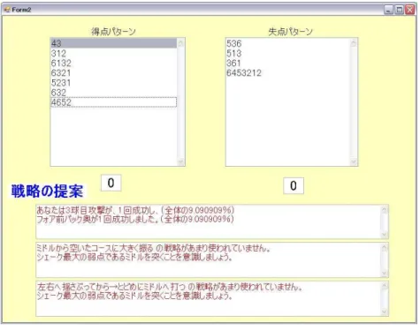Select the 4652 list entry
Screen dimensions: 420x330
(x=114, y=102)
